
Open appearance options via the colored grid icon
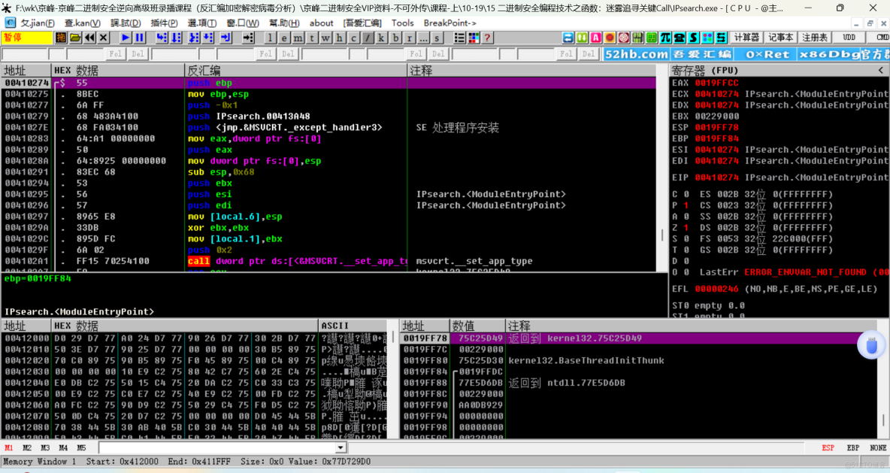(474, 38)
